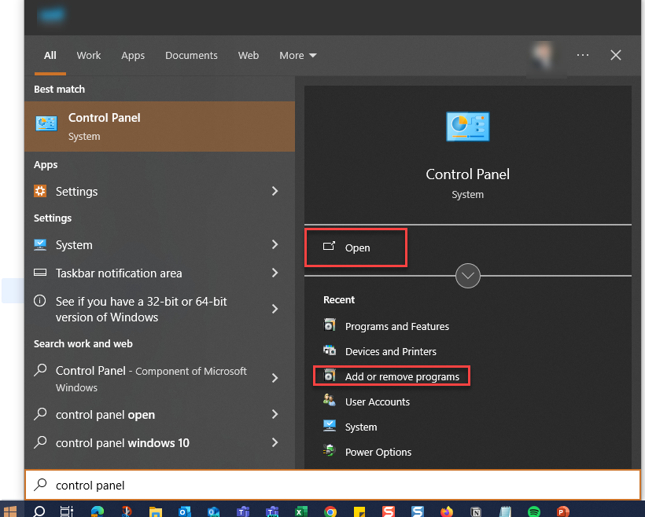
Task: Switch to the All tab
Action: coord(50,55)
